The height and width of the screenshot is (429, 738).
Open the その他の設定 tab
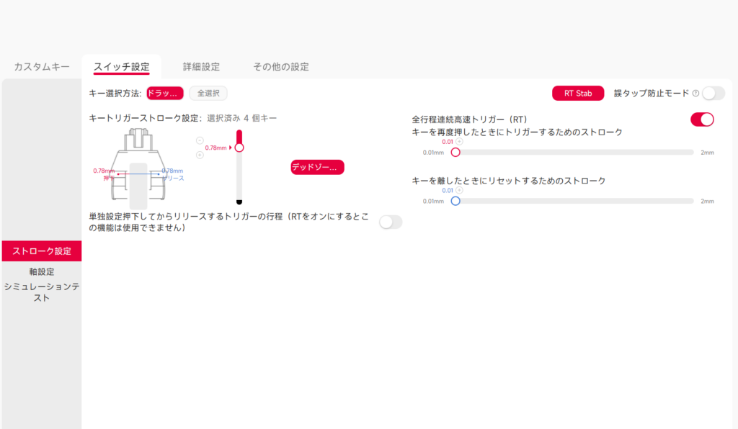(281, 67)
